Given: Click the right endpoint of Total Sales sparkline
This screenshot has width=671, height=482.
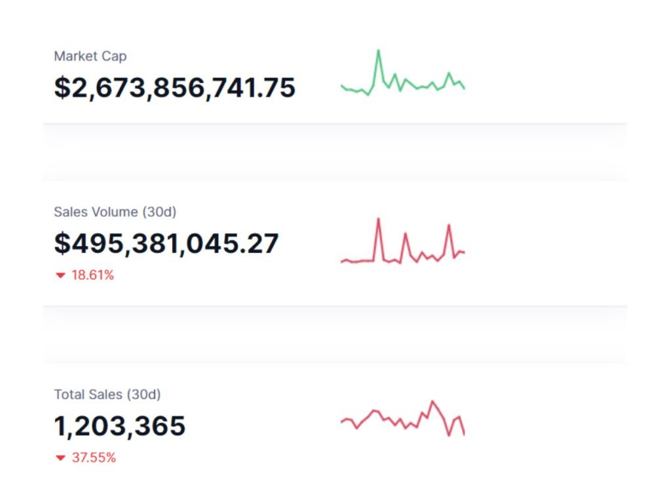Looking at the screenshot, I should tap(464, 433).
